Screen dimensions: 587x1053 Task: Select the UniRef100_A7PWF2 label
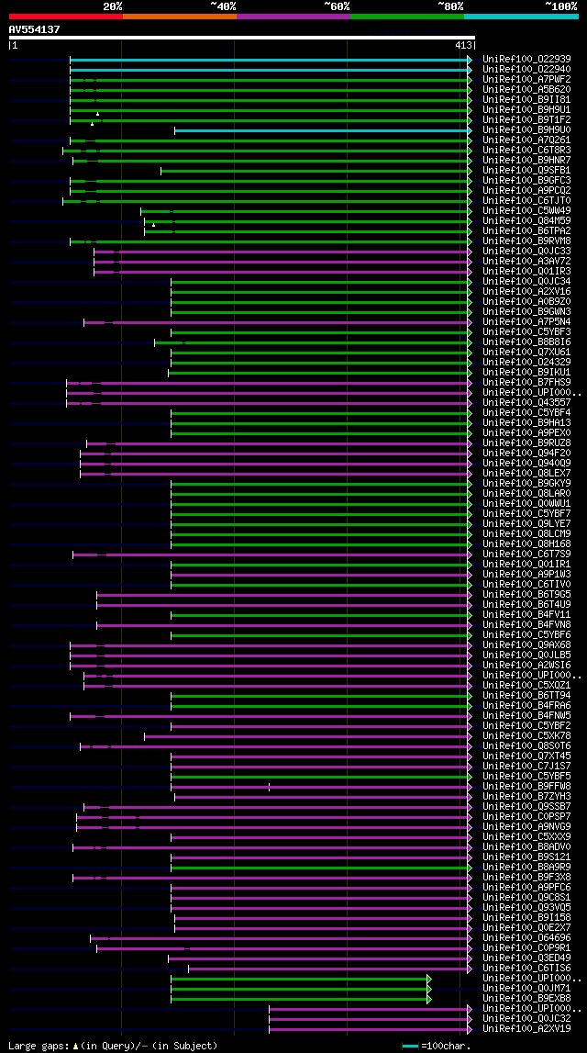click(526, 79)
